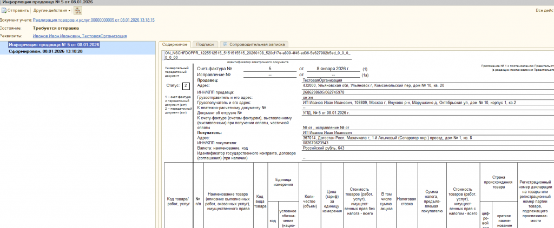554x228 pixels.
Task: Click the file identifier ON_NSCHFDOPPR_1225512515 text
Action: tap(258, 55)
